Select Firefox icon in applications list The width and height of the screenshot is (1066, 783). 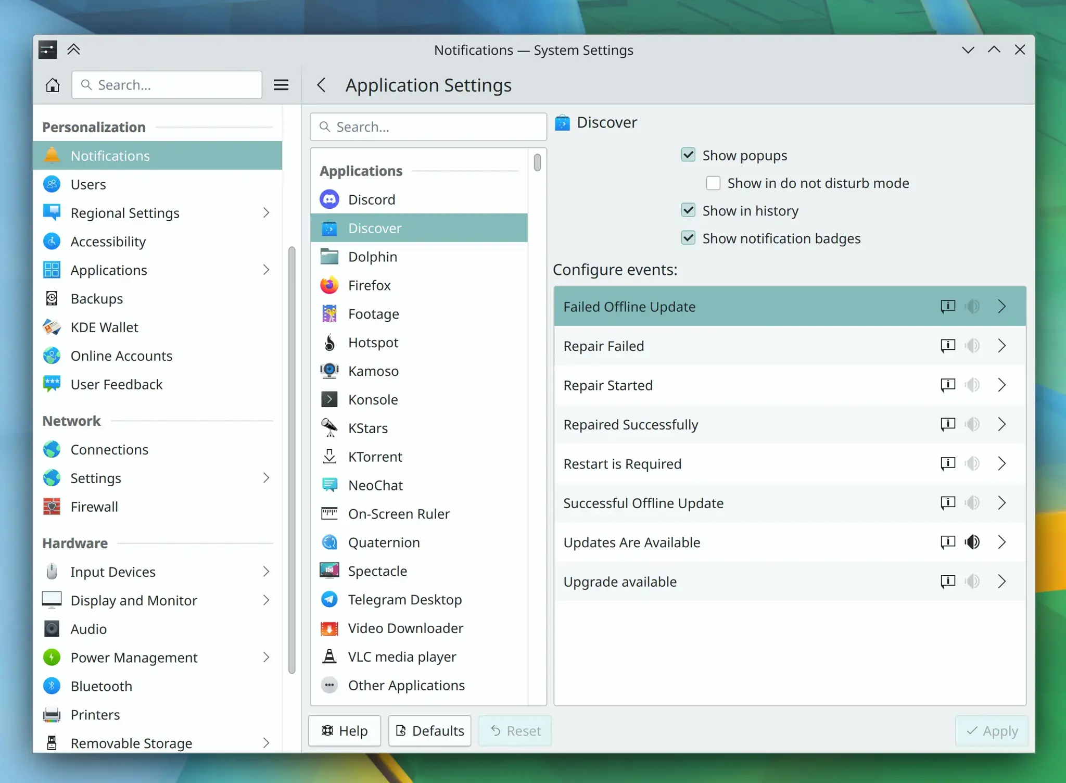[x=329, y=285]
